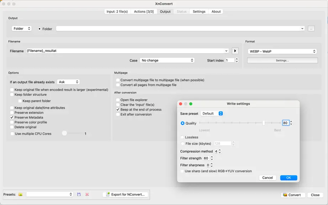The image size is (328, 205).
Task: Start conversion with Convert button
Action: tap(292, 195)
